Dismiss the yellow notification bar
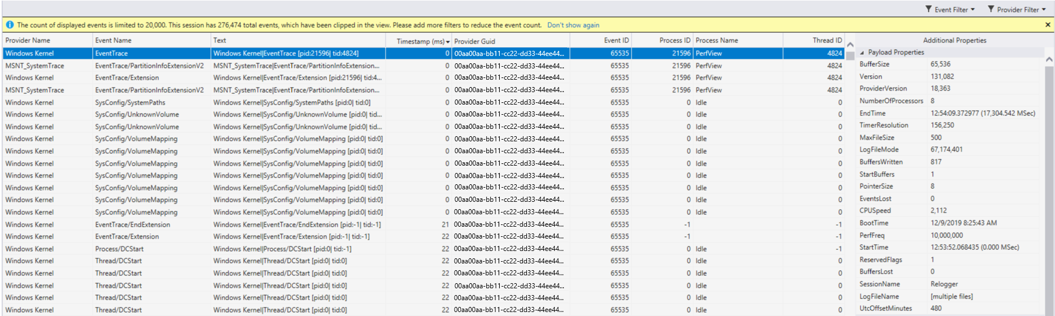The height and width of the screenshot is (316, 1055). pyautogui.click(x=1048, y=25)
